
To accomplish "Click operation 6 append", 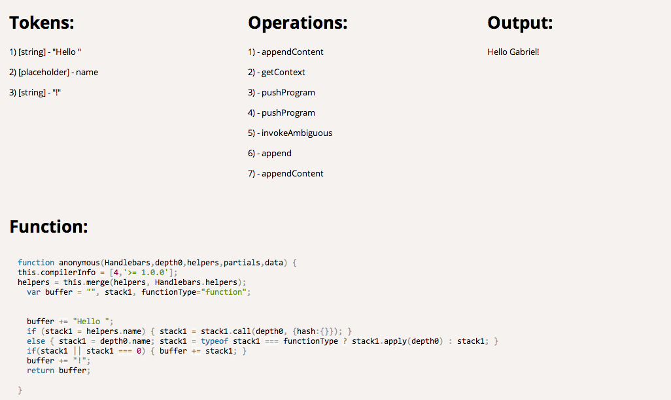I will coord(269,153).
